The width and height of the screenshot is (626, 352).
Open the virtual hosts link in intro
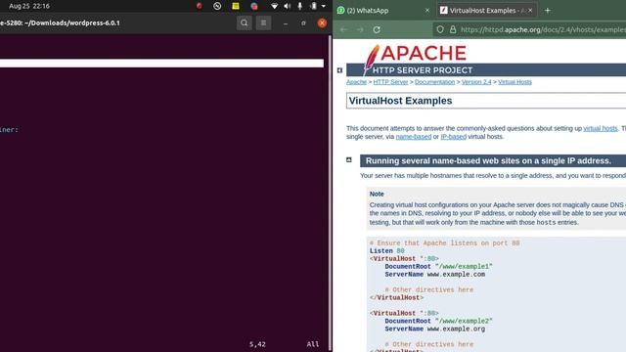[x=600, y=128]
